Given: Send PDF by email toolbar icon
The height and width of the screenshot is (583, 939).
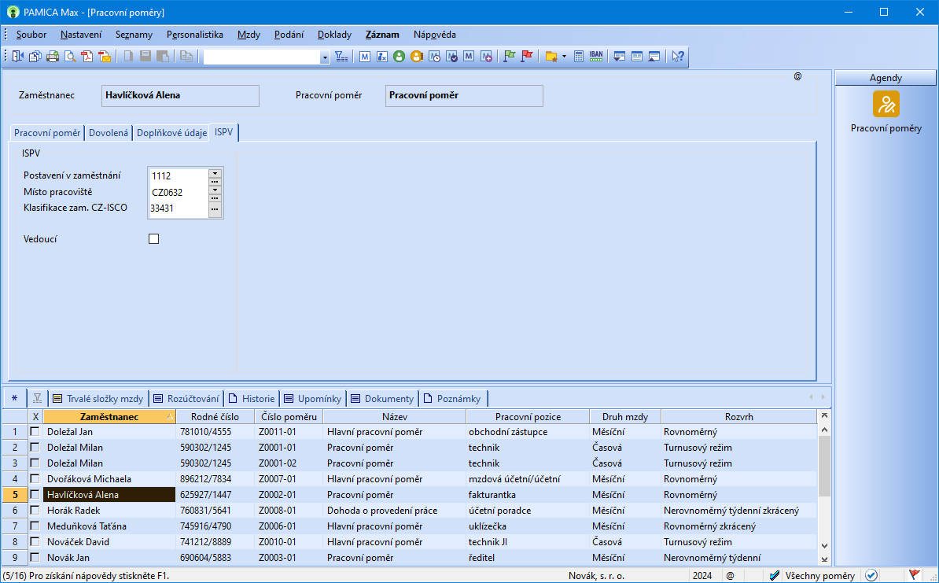Looking at the screenshot, I should coord(105,57).
